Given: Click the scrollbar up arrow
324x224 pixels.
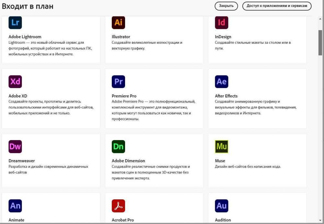Looking at the screenshot, I should (x=320, y=19).
